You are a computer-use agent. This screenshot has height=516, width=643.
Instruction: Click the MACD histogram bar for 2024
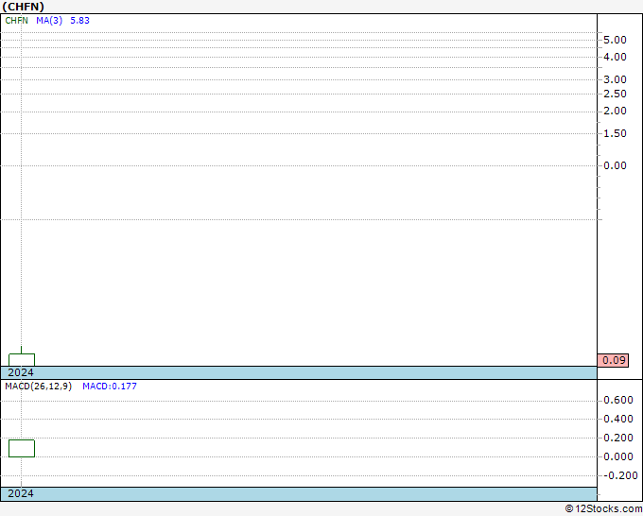click(x=22, y=448)
